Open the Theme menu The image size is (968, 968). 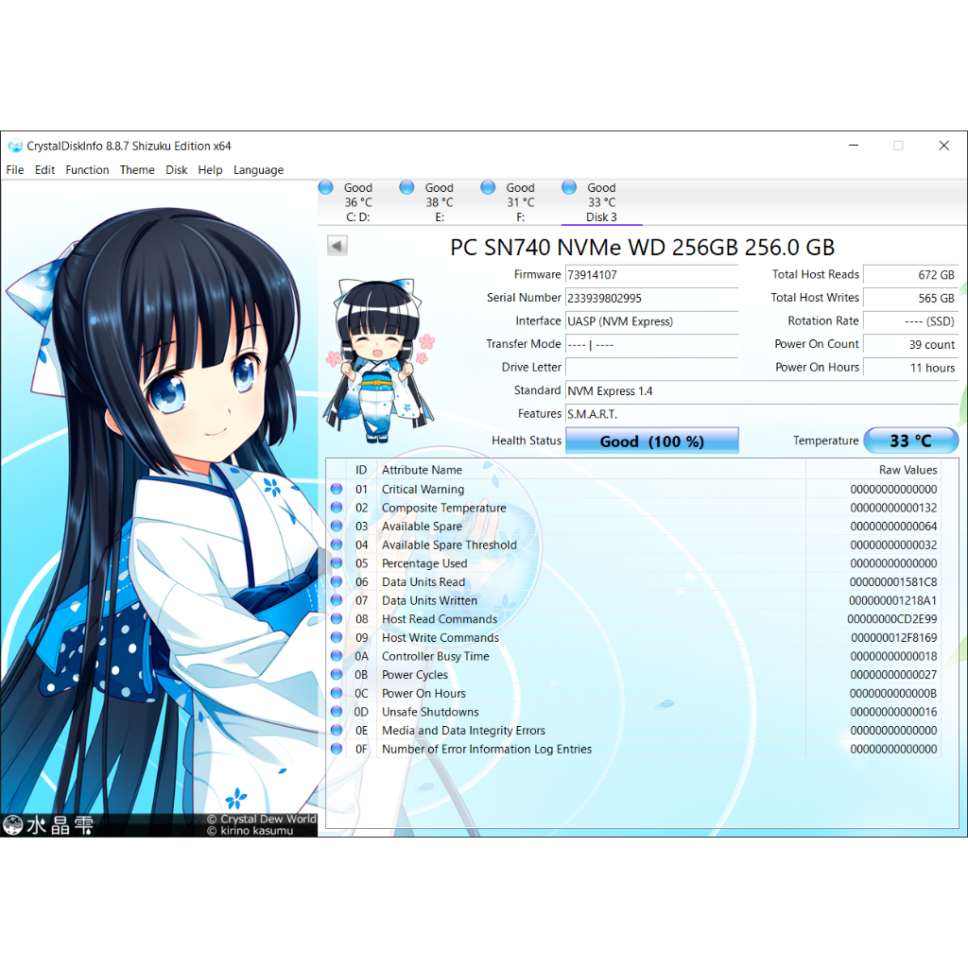[x=137, y=170]
